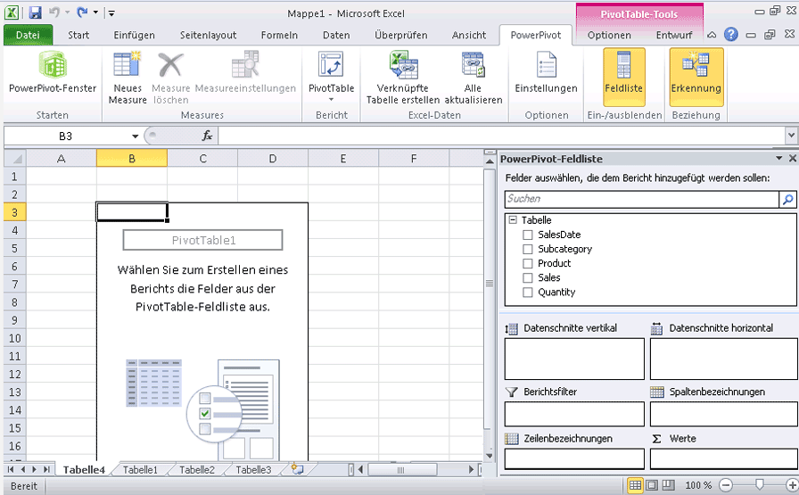Viewport: 799px width, 495px height.
Task: Go to the first sheet tab arrow
Action: [x=11, y=469]
